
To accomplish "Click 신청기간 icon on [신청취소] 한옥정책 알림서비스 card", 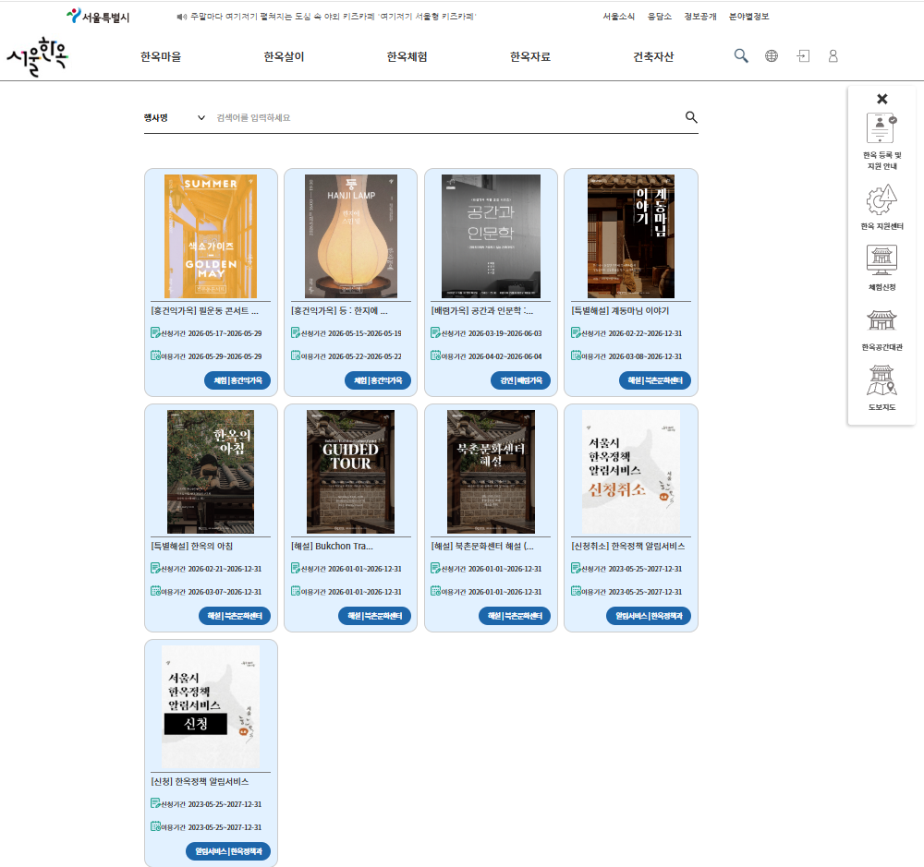I will [576, 569].
